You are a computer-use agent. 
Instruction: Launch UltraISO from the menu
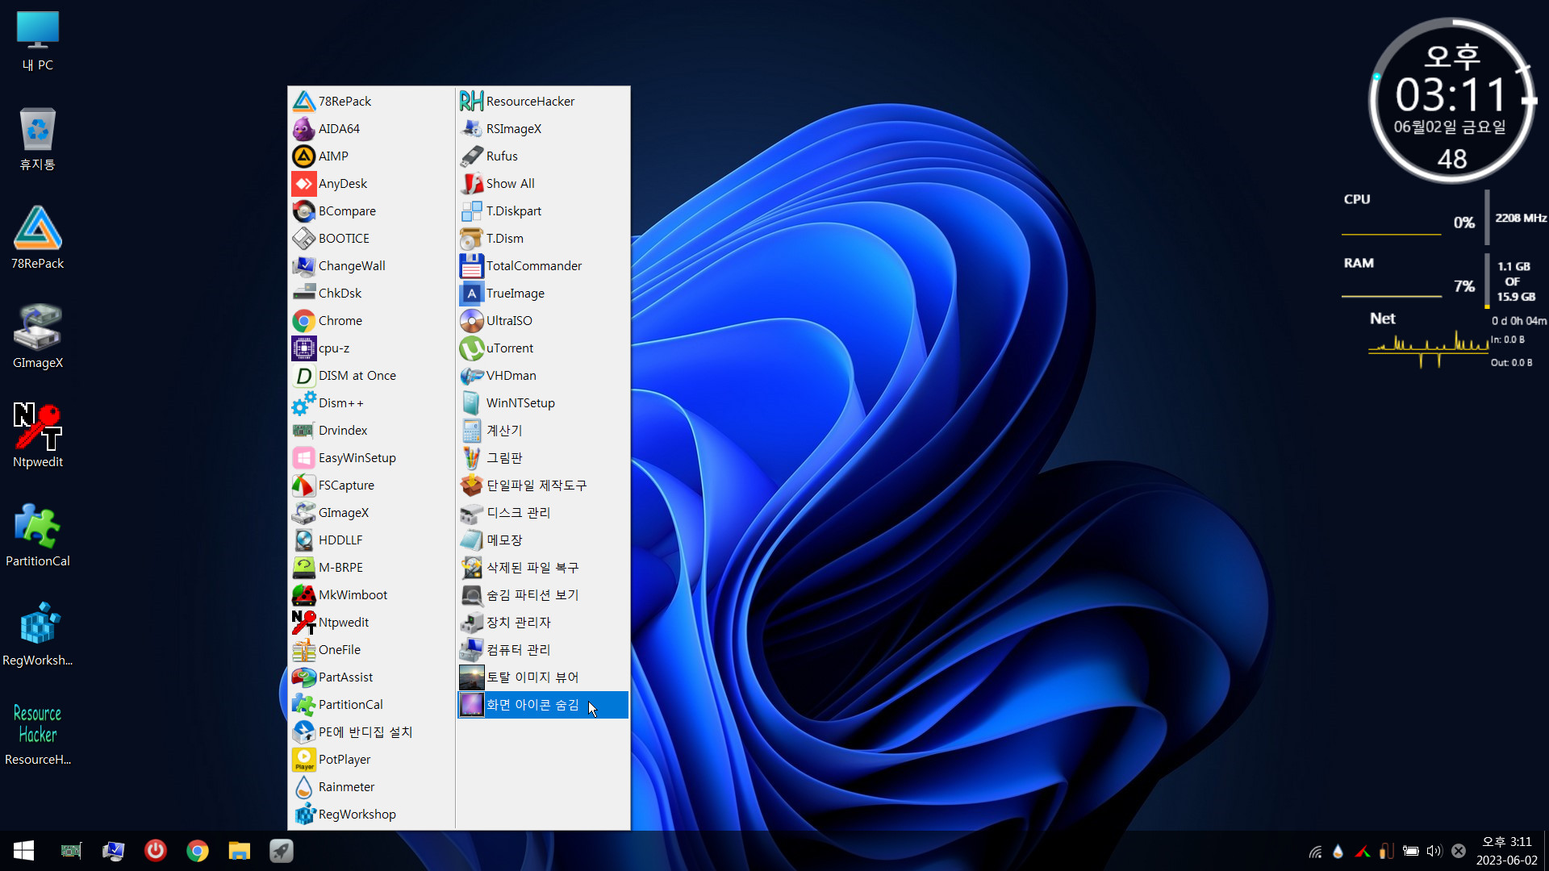543,321
